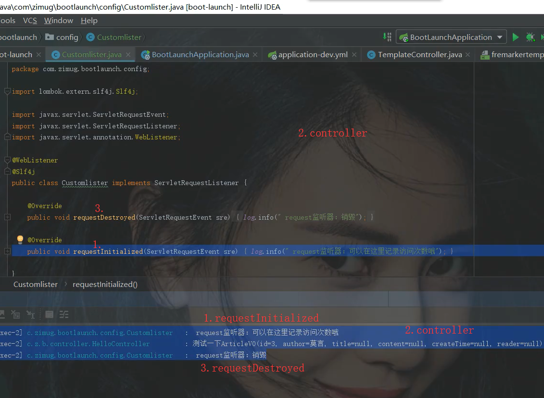Image resolution: width=544 pixels, height=398 pixels.
Task: Expand the requestInitialized method gutter plus
Action: [7, 251]
